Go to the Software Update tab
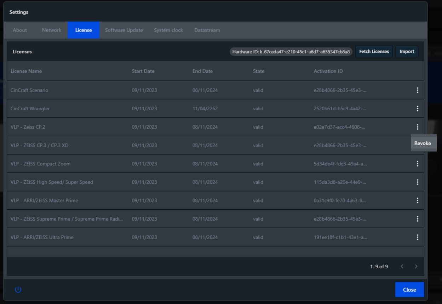Screen dimensions: 442x304 (124, 30)
